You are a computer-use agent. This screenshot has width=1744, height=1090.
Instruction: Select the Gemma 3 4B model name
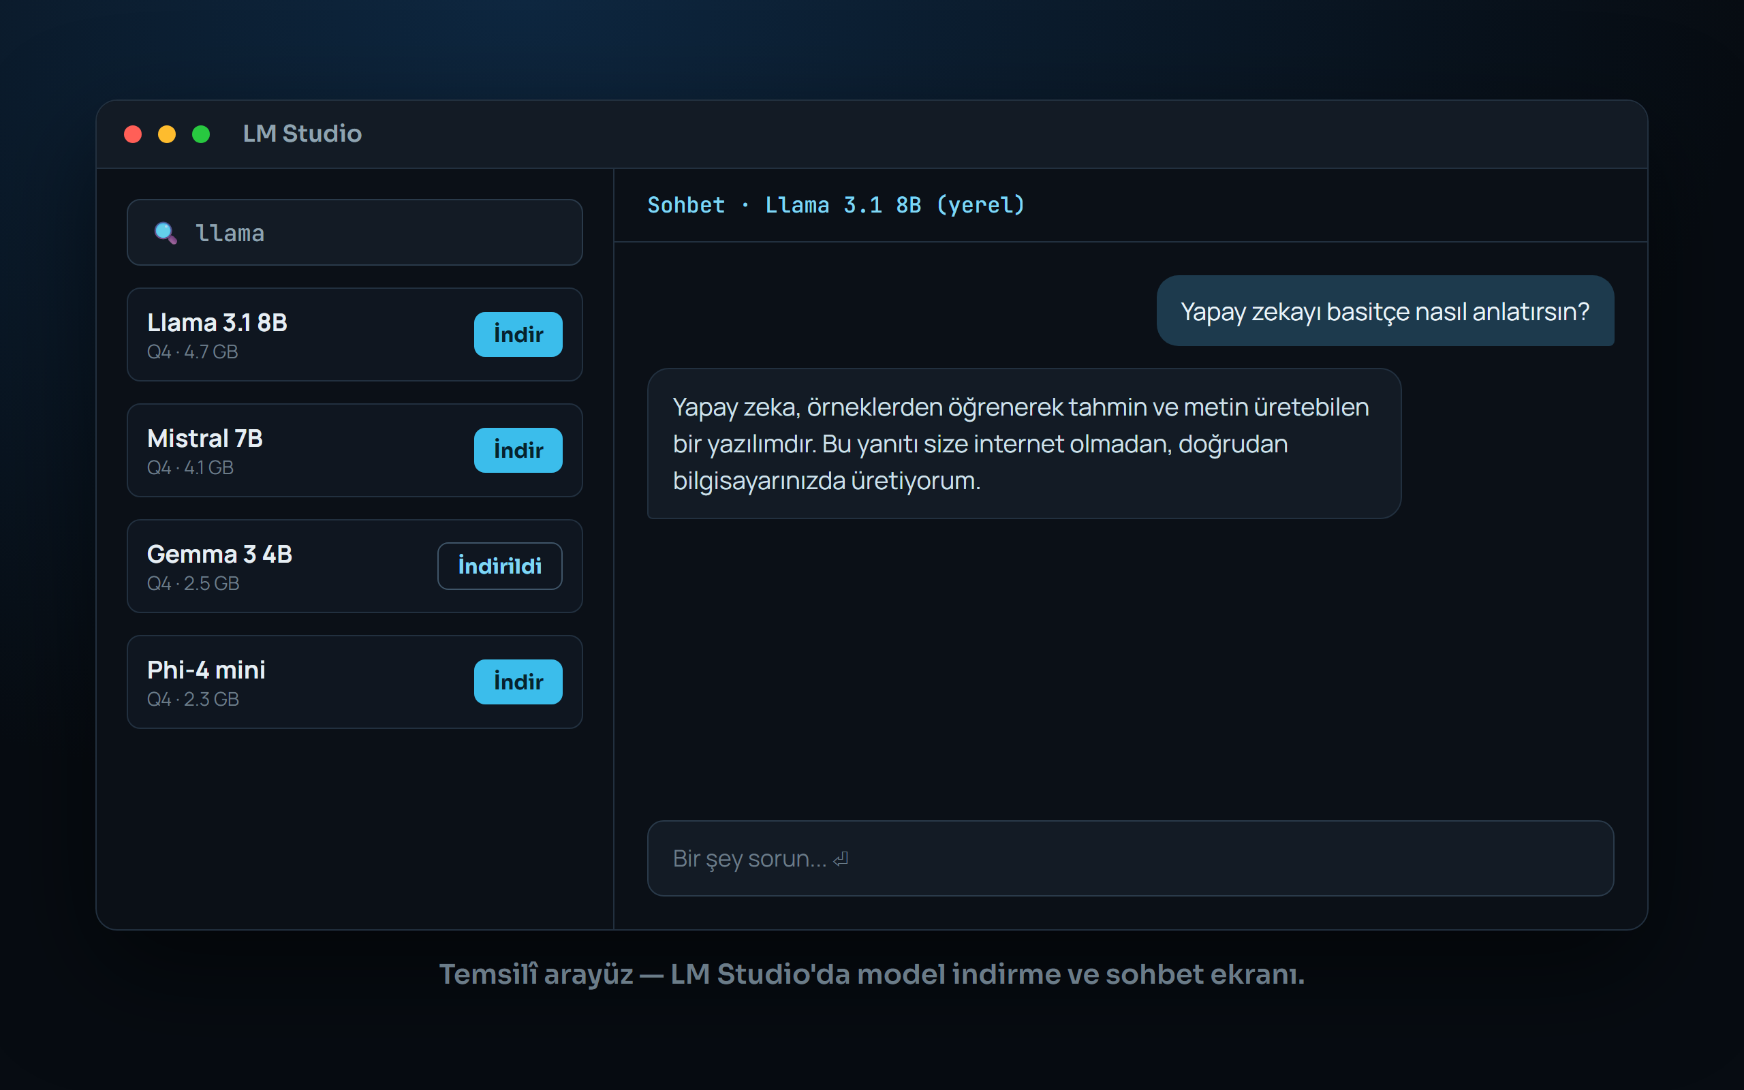click(x=219, y=555)
